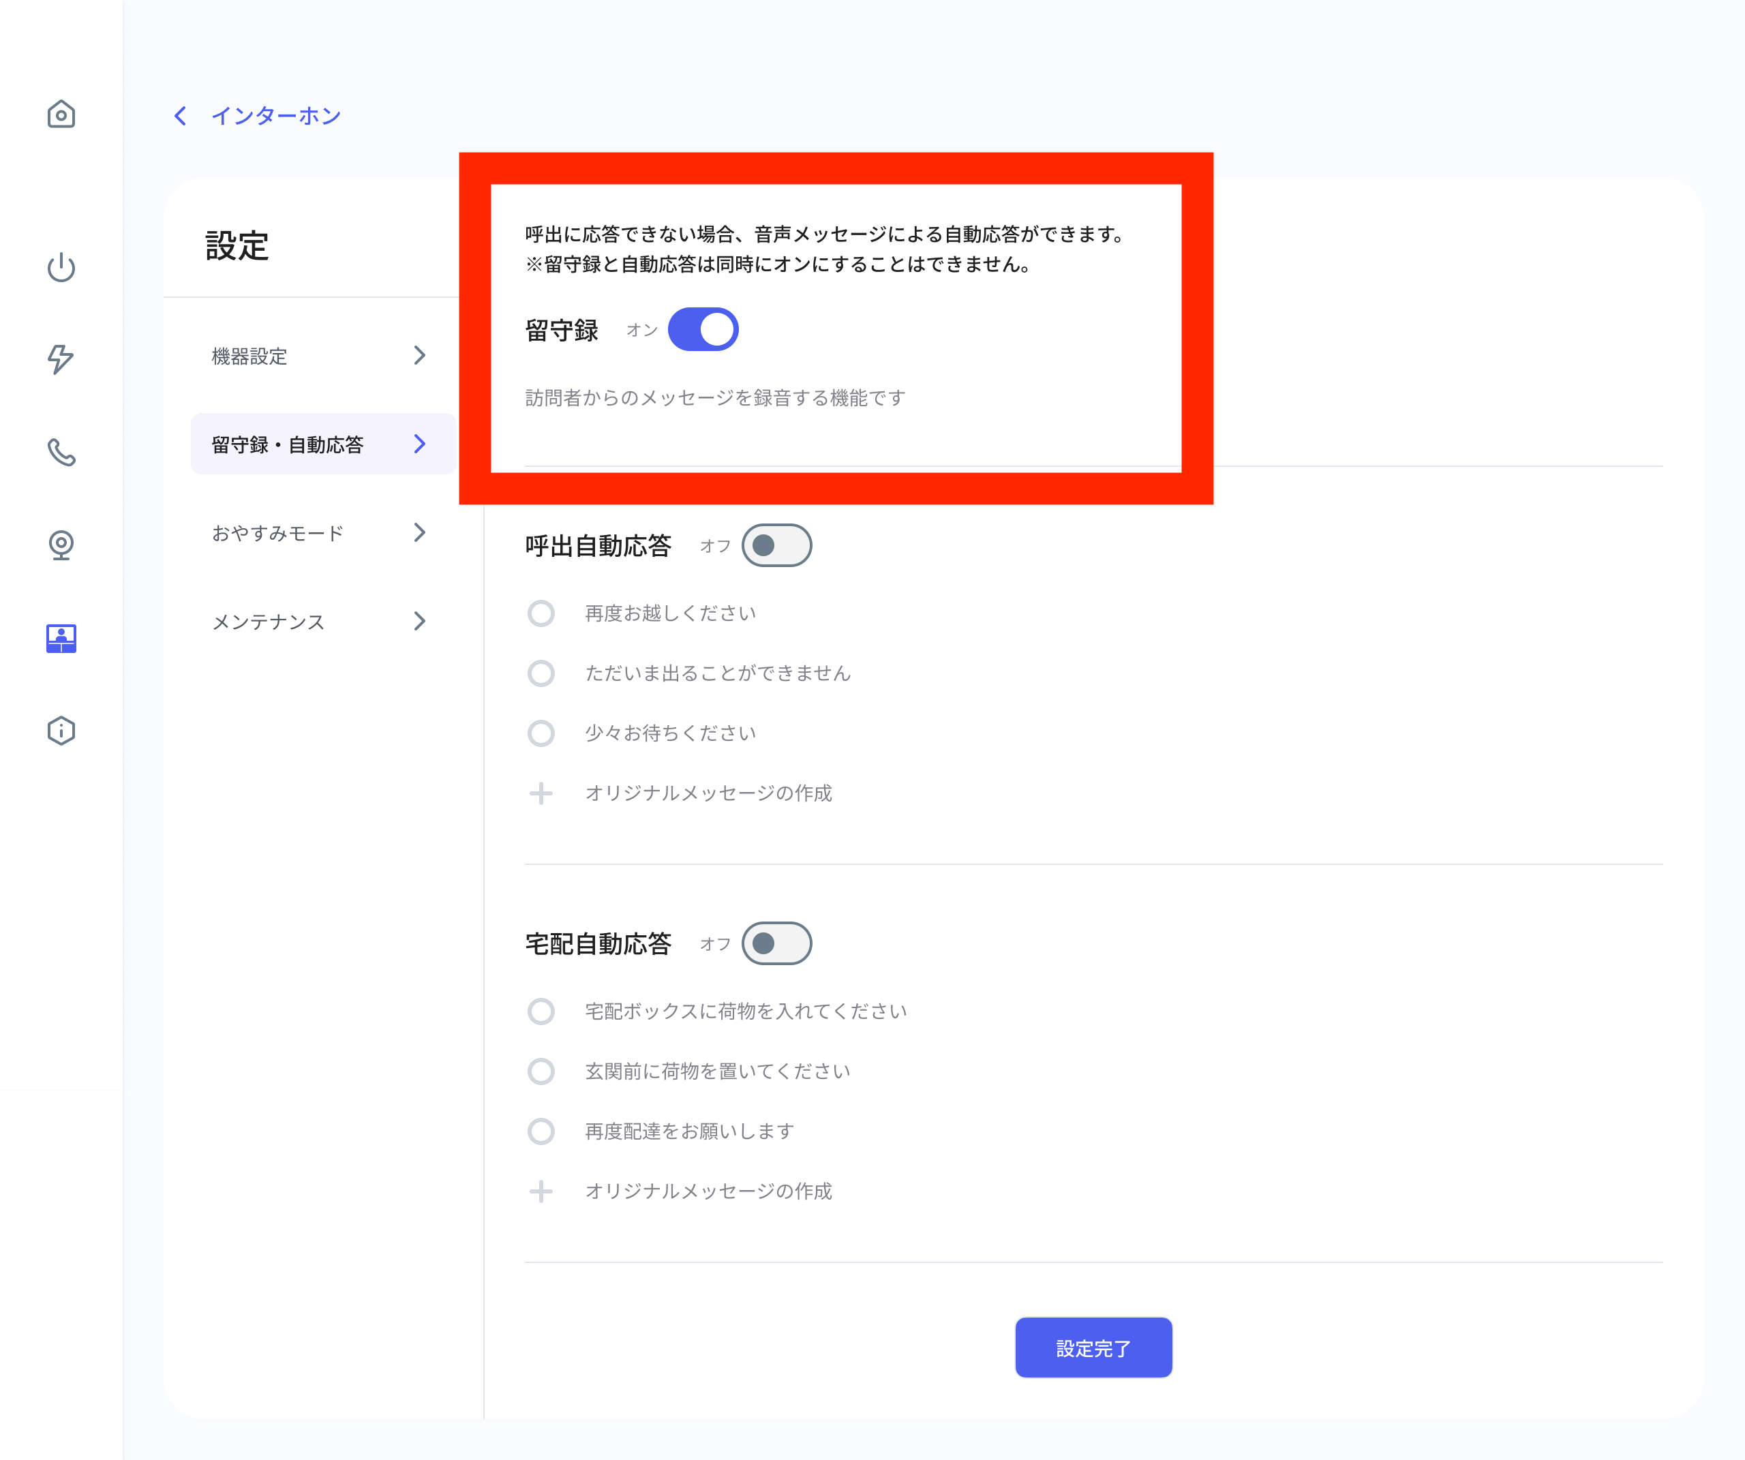This screenshot has width=1745, height=1460.
Task: Click the 設定 heading text
Action: (x=237, y=246)
